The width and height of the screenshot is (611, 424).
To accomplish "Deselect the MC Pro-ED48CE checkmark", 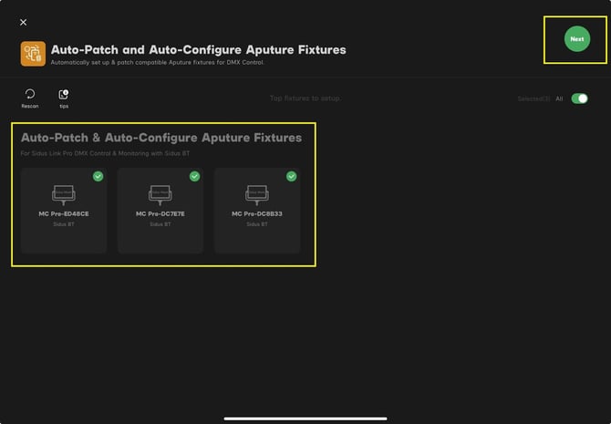I will [x=98, y=176].
